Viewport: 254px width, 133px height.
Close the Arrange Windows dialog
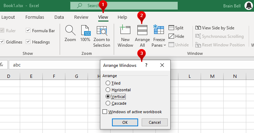(x=162, y=65)
